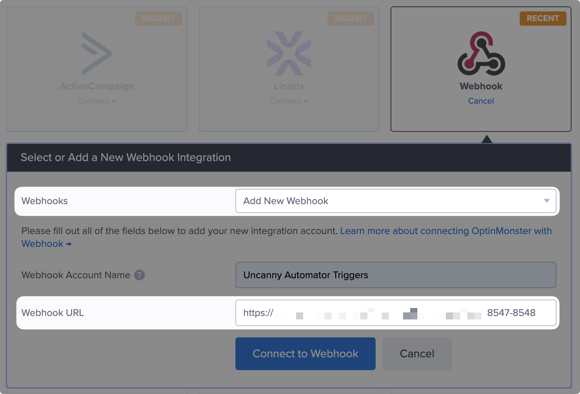Click the Lindris logo icon

coord(289,53)
